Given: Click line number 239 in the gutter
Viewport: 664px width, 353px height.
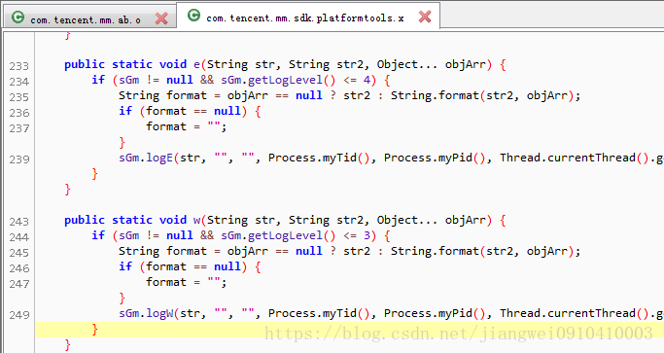Looking at the screenshot, I should [x=19, y=159].
